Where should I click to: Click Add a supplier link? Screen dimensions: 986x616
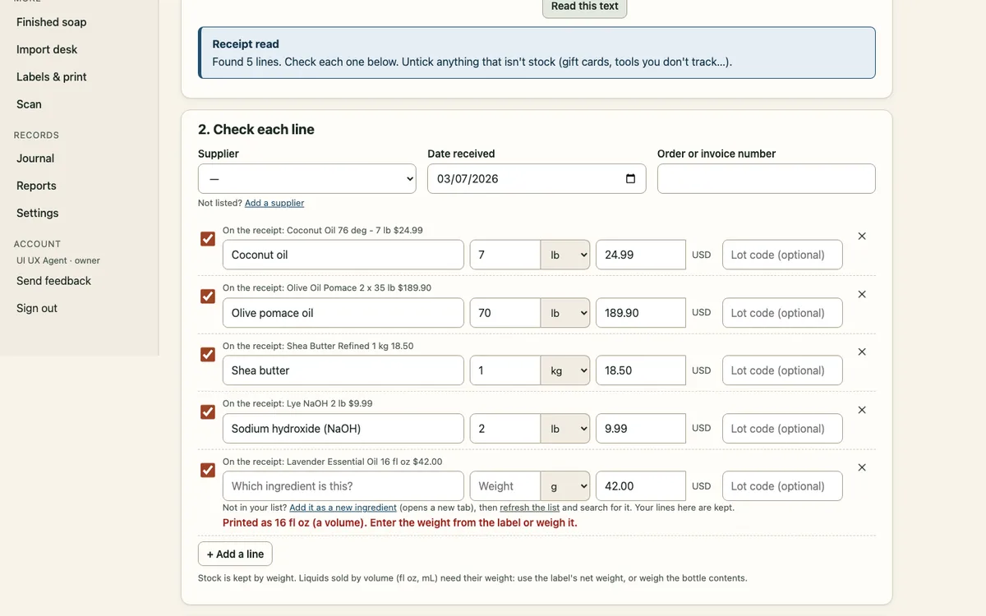(274, 203)
